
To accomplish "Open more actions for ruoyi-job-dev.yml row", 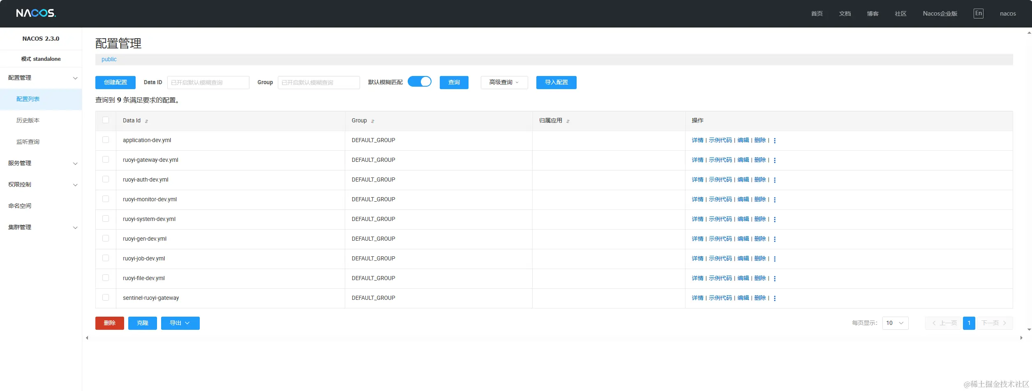I will point(775,259).
